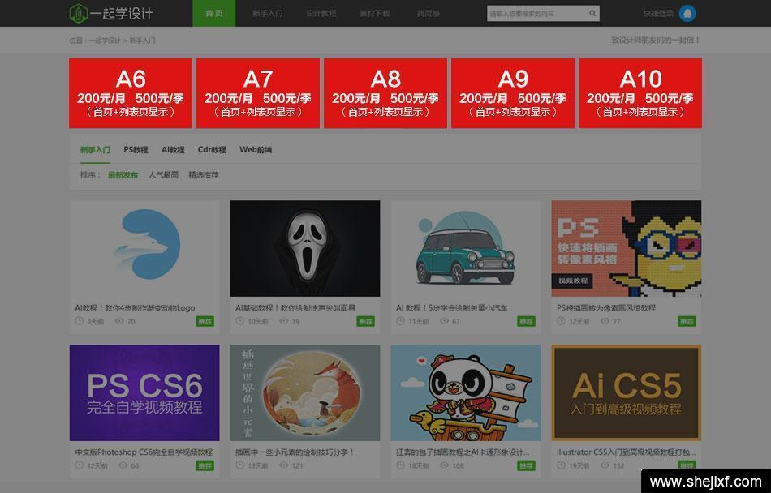Click clock icon on the 渐变动物Logo card
Image resolution: width=771 pixels, height=493 pixels.
click(80, 321)
